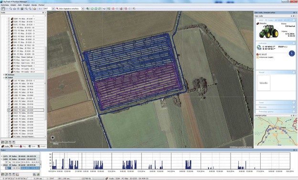This screenshot has height=180, width=298.
Task: Click the first green plus toolbar icon
Action: click(x=92, y=9)
